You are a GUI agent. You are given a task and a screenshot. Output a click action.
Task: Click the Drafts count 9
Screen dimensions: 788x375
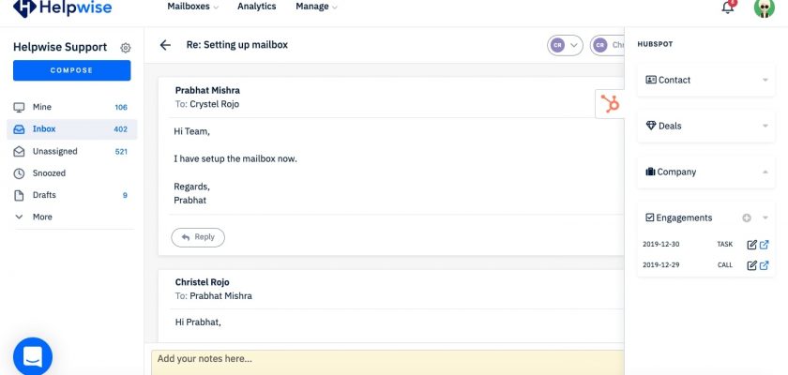(125, 196)
